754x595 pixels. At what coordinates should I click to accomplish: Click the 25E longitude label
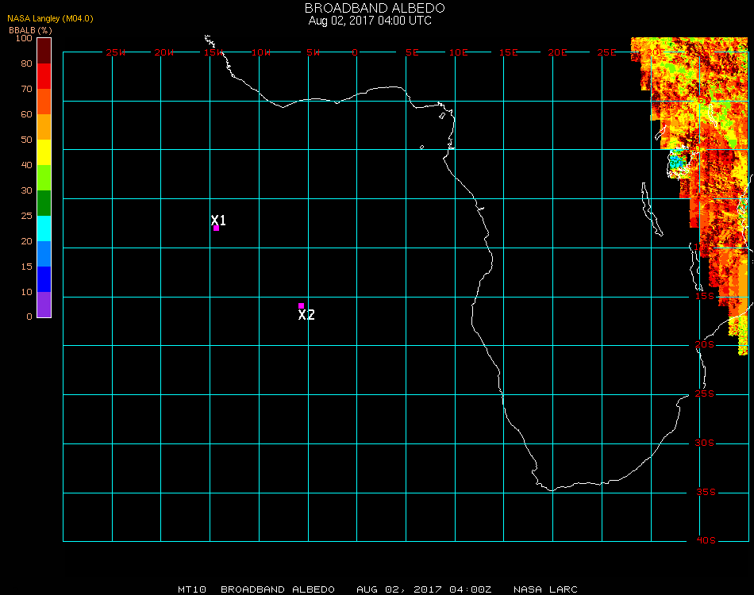(606, 52)
